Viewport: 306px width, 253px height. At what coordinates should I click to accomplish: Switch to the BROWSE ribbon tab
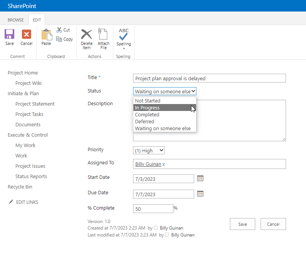pyautogui.click(x=16, y=20)
